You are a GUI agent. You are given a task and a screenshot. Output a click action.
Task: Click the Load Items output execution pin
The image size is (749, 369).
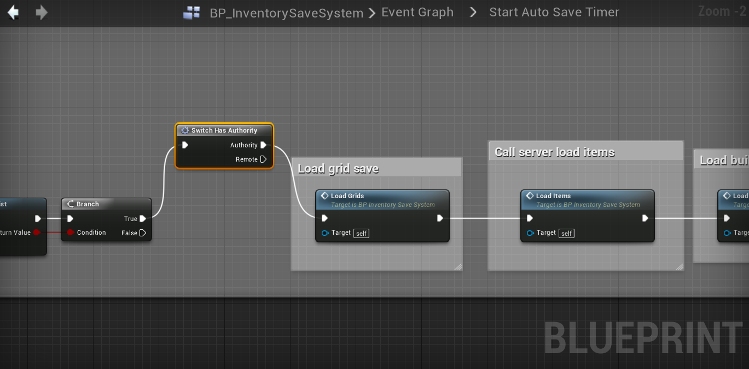[645, 218]
